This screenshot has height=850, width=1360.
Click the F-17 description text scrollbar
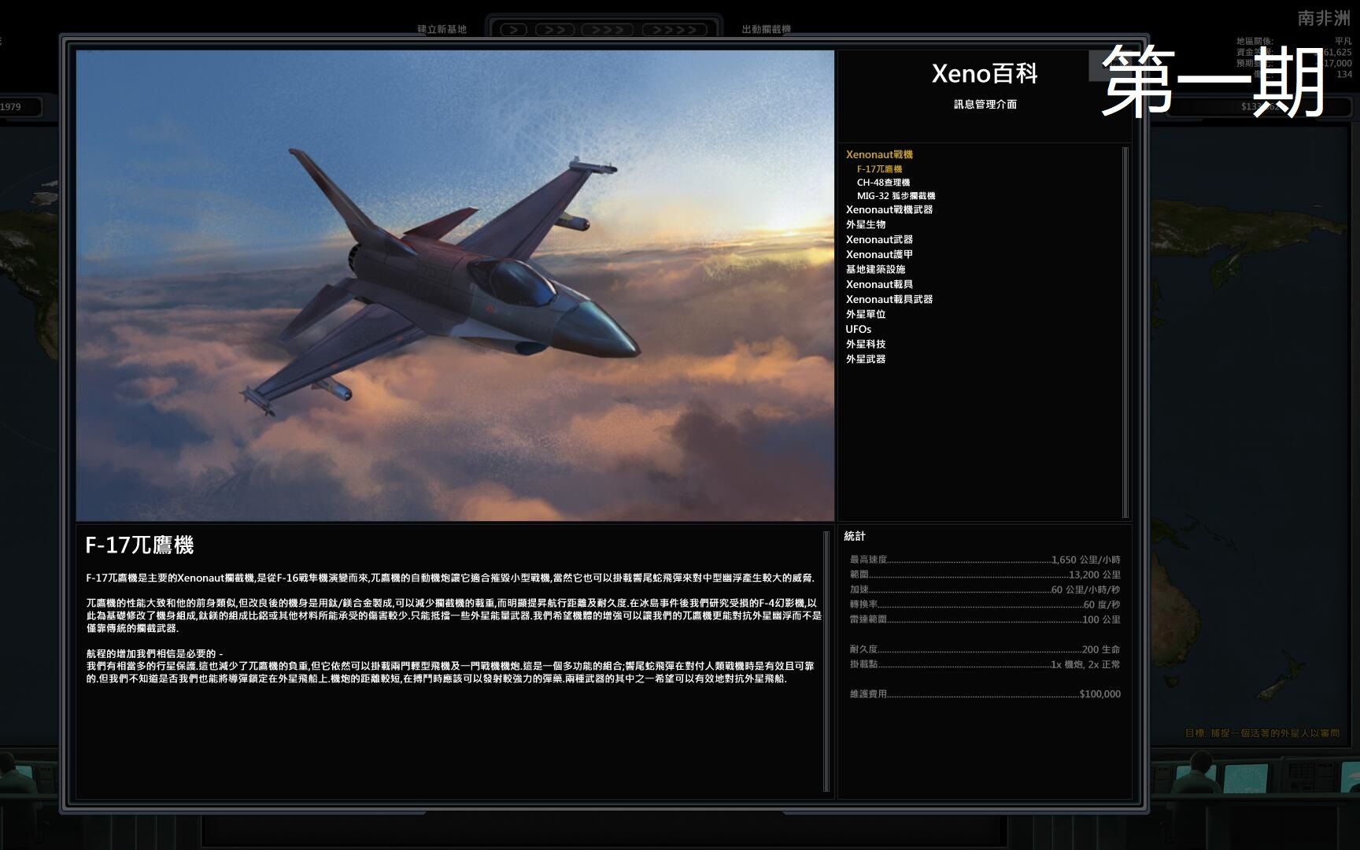tap(826, 661)
